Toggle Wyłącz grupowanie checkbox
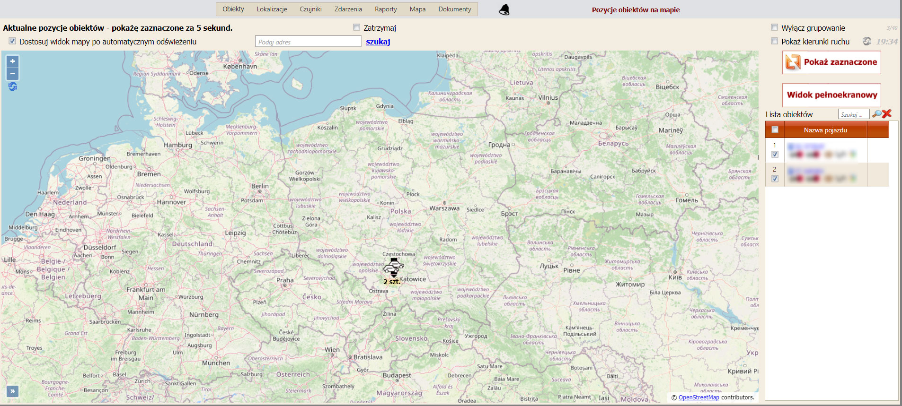This screenshot has width=902, height=406. (x=775, y=27)
